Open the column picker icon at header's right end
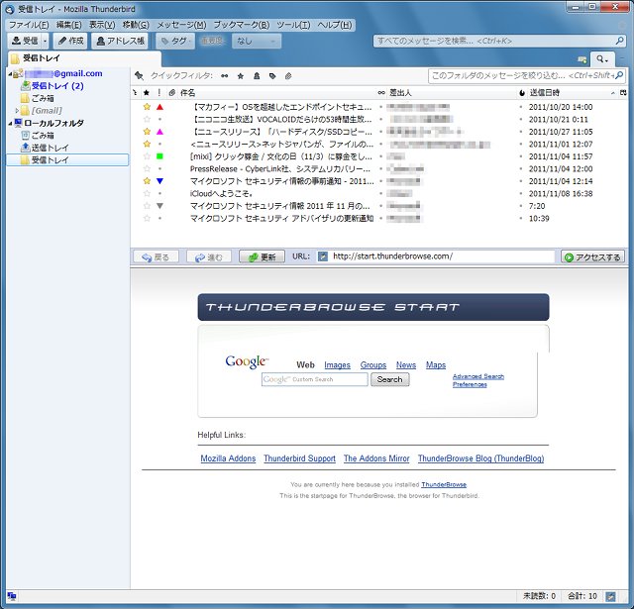This screenshot has height=609, width=634. pos(623,93)
